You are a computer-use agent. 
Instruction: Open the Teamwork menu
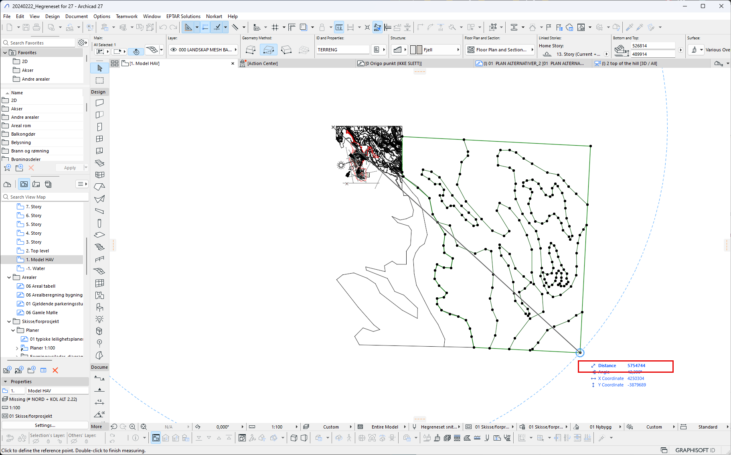point(126,16)
